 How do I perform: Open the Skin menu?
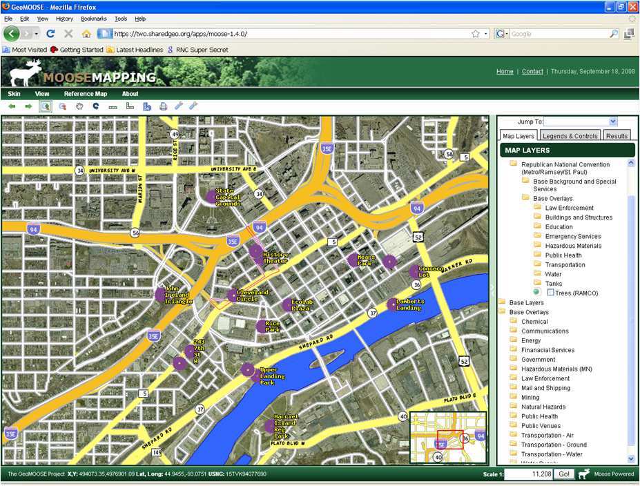[14, 93]
